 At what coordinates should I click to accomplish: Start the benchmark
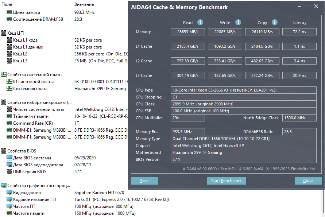(227, 181)
